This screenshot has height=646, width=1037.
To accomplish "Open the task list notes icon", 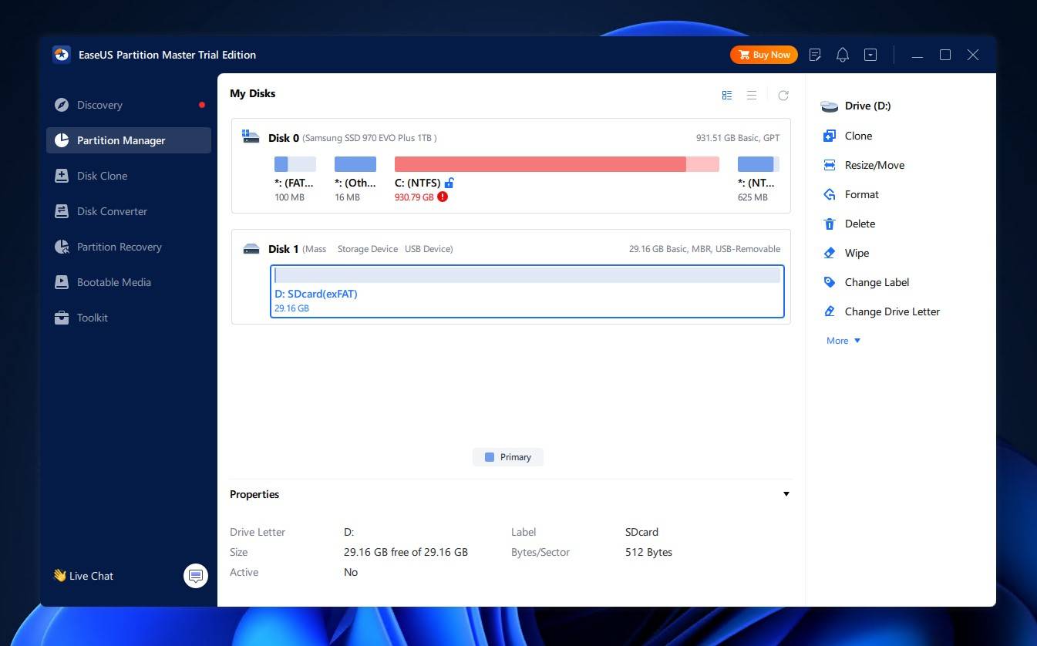I will [815, 55].
